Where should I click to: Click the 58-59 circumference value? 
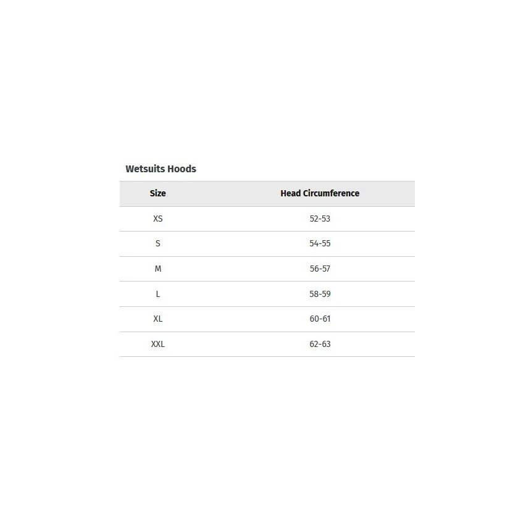point(320,294)
